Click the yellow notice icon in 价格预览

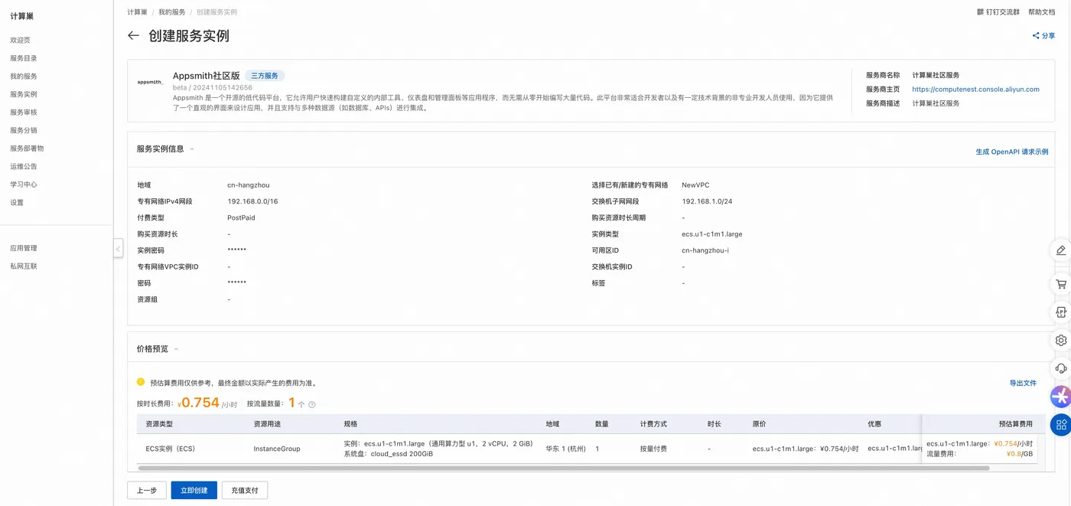click(x=141, y=382)
